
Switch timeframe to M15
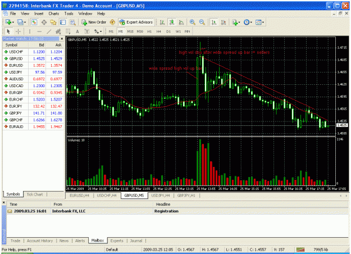130,31
